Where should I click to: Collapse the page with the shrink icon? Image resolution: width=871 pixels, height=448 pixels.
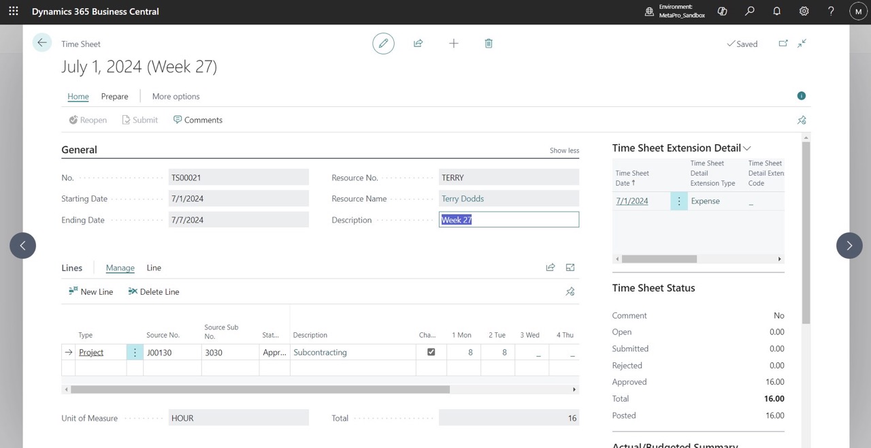pyautogui.click(x=802, y=44)
